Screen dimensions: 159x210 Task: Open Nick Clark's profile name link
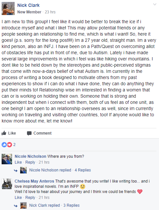pyautogui.click(x=28, y=5)
